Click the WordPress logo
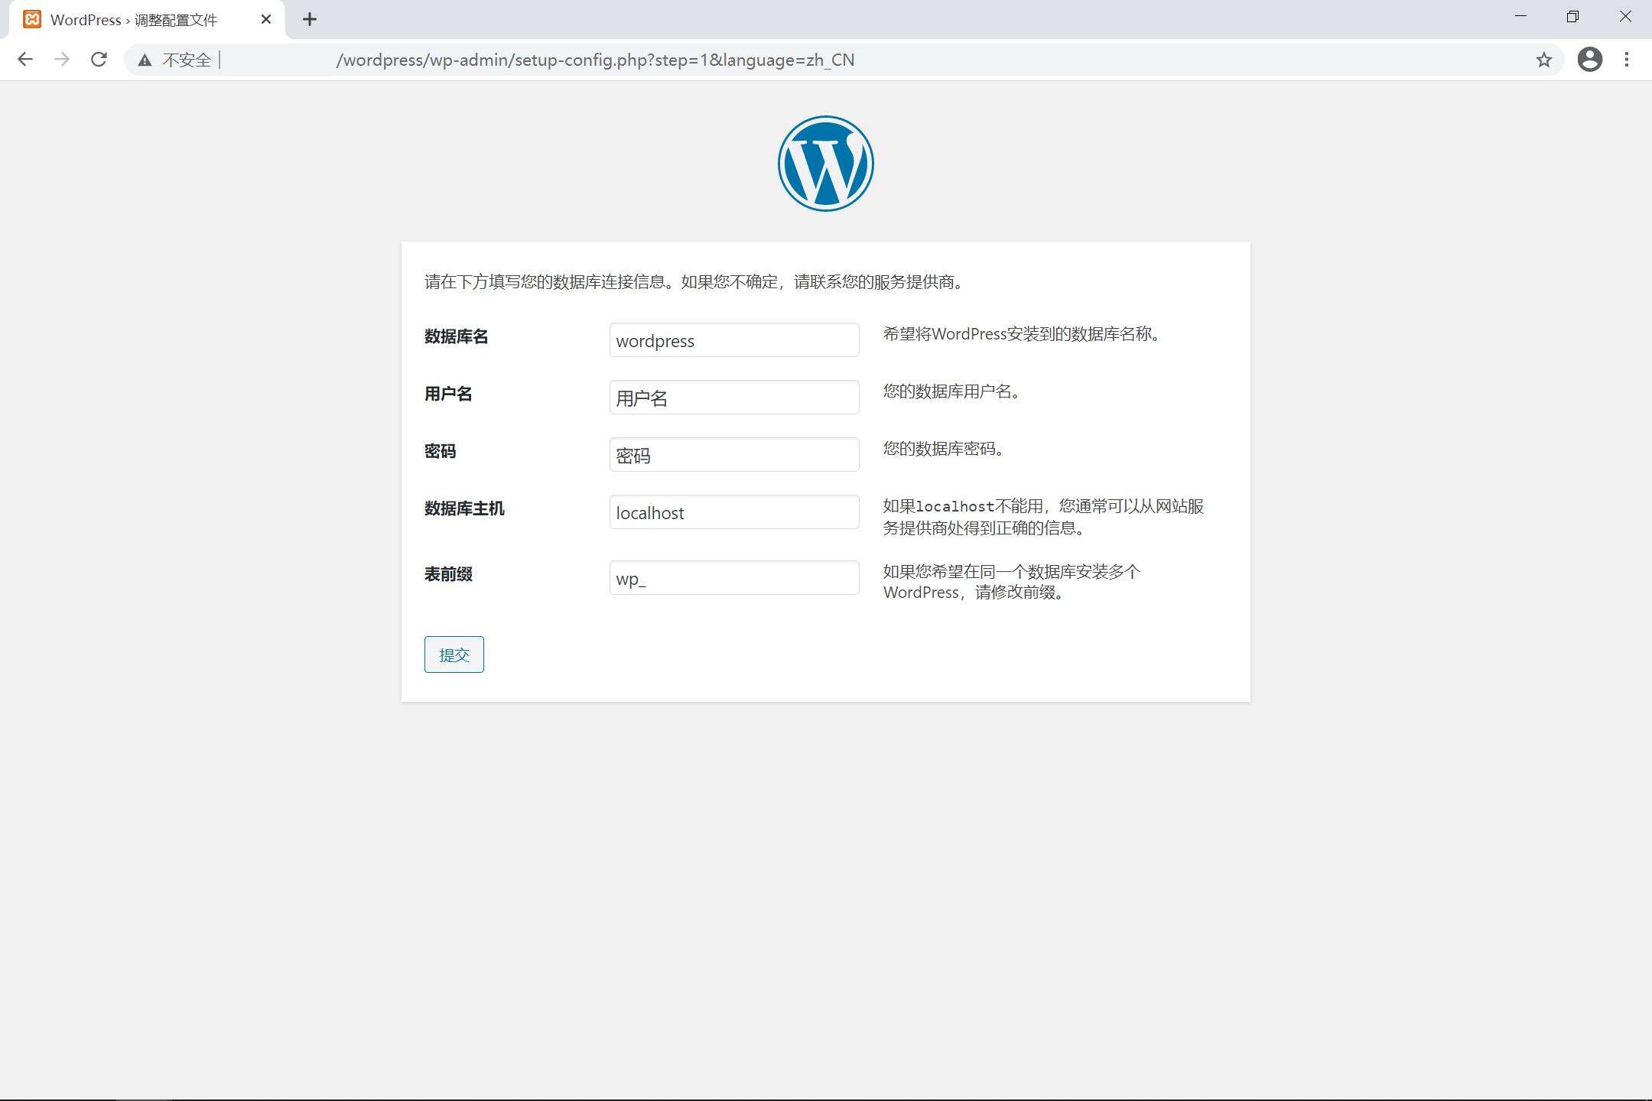Image resolution: width=1652 pixels, height=1101 pixels. tap(826, 164)
